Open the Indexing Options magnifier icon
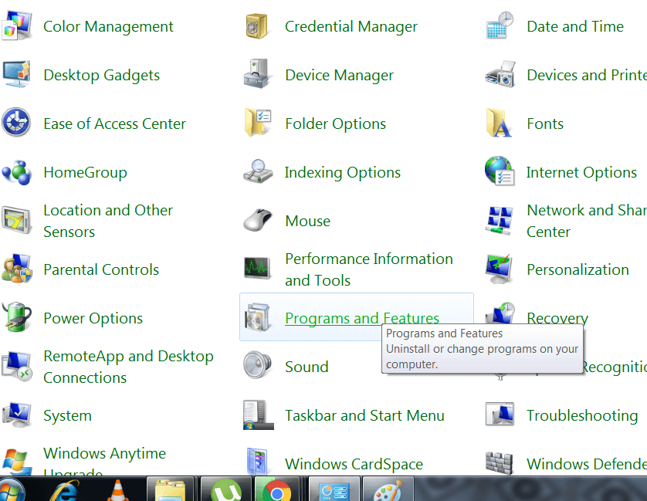The height and width of the screenshot is (501, 647). tap(258, 172)
